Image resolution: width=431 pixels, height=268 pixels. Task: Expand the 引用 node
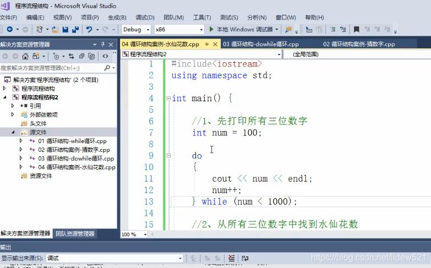point(13,106)
